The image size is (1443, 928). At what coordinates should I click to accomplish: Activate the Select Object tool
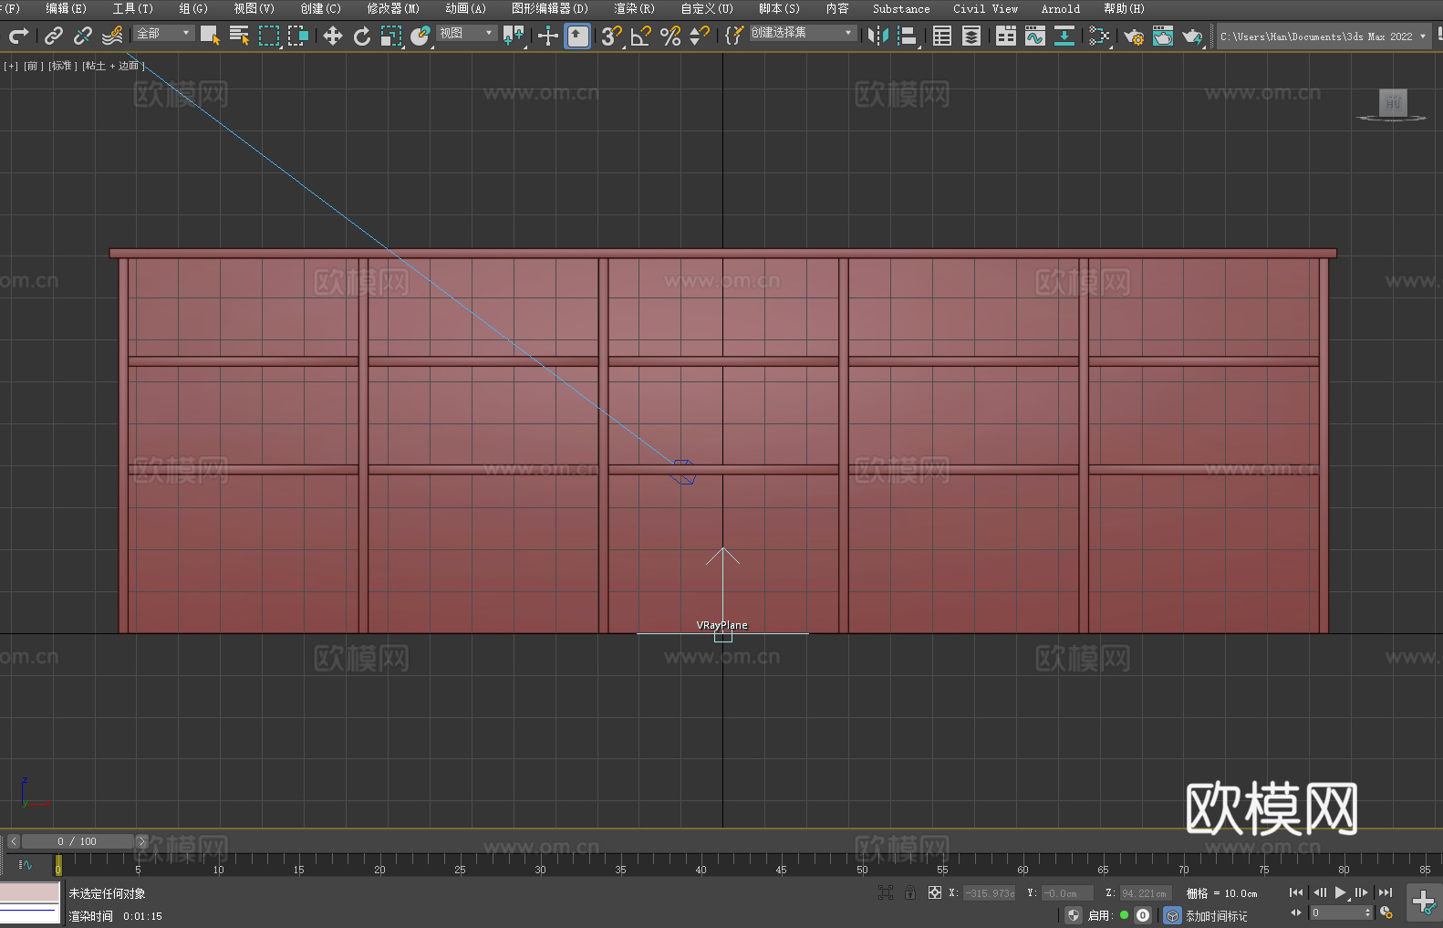click(210, 36)
